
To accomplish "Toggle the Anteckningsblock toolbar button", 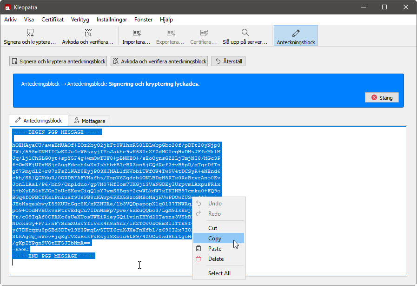I will 296,36.
